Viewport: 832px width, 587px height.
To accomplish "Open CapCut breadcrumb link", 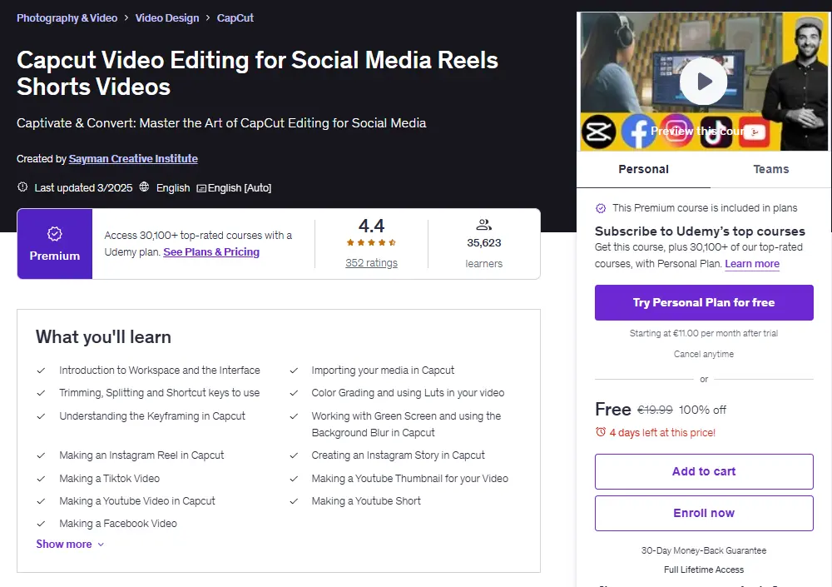I will [x=235, y=18].
